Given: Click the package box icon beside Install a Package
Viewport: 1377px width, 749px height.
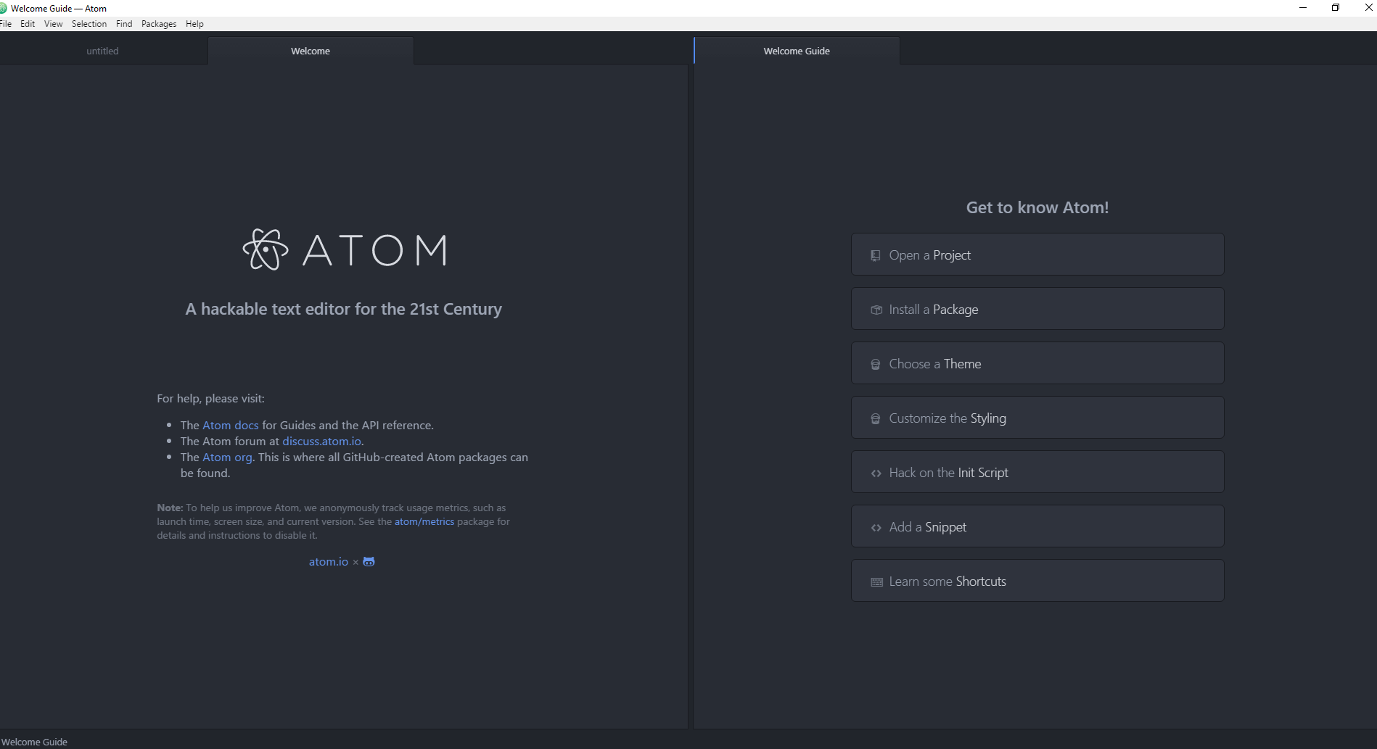Looking at the screenshot, I should 875,310.
